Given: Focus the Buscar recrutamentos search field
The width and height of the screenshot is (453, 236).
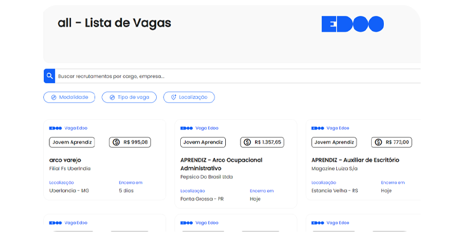Looking at the screenshot, I should click(238, 76).
